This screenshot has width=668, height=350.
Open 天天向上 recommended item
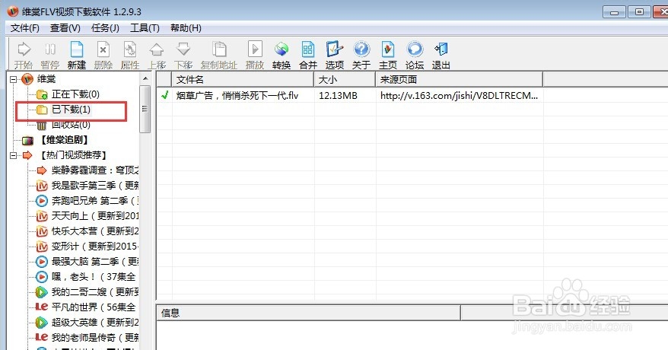(95, 216)
